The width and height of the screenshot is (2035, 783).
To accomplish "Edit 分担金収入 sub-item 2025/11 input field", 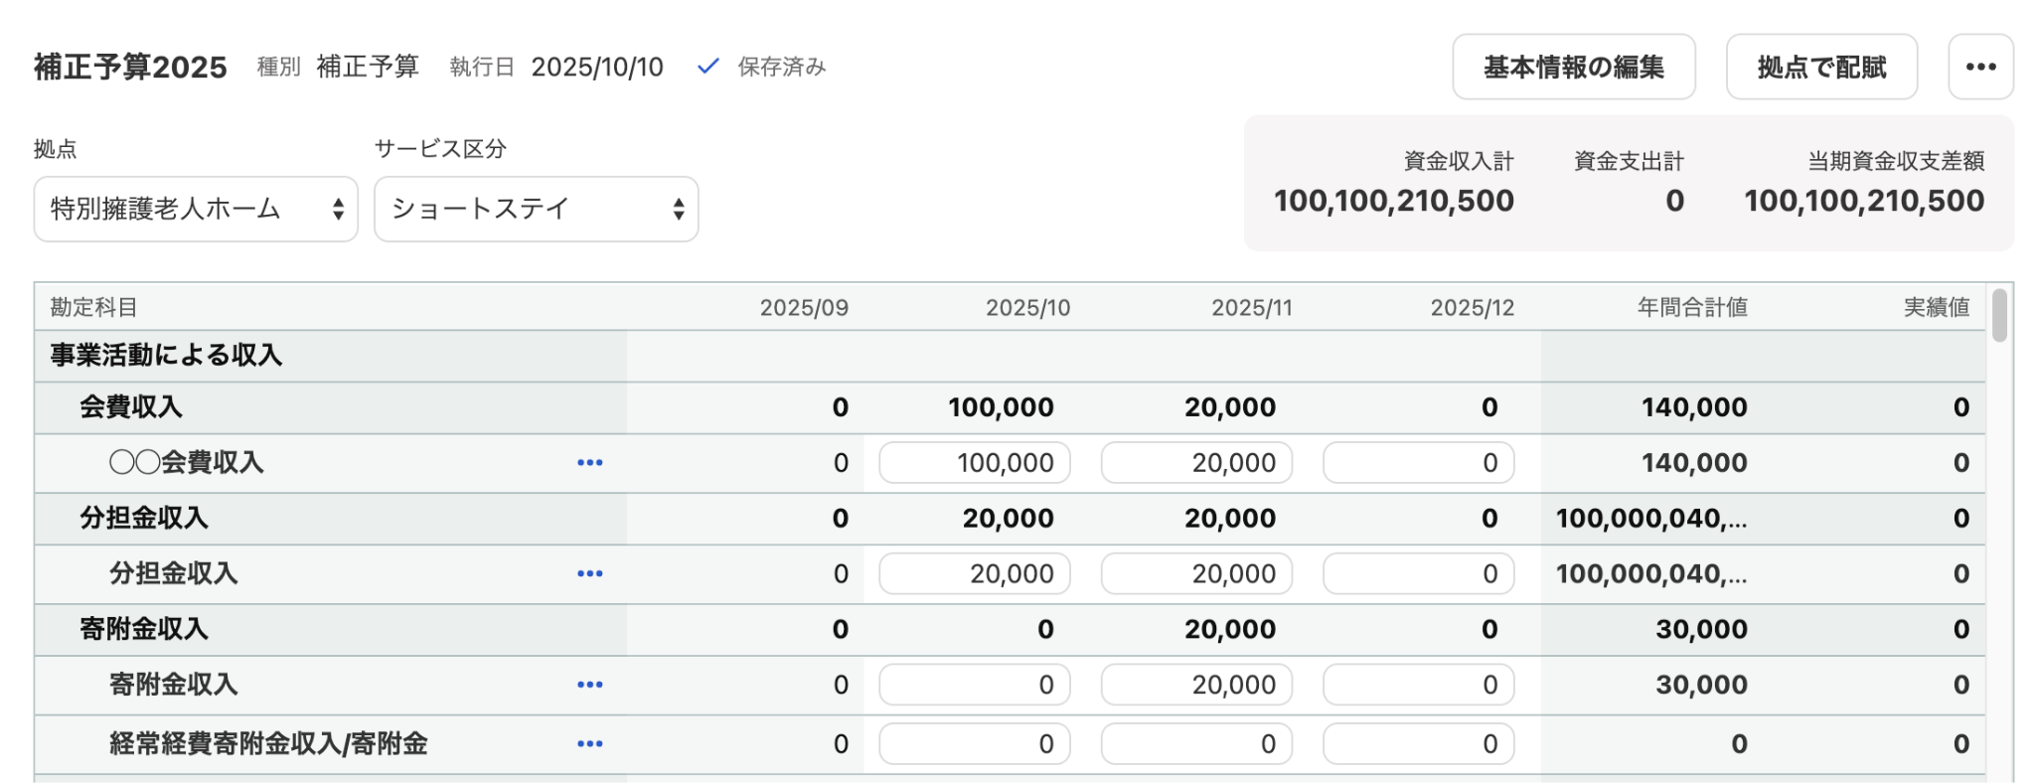I will click(1196, 574).
